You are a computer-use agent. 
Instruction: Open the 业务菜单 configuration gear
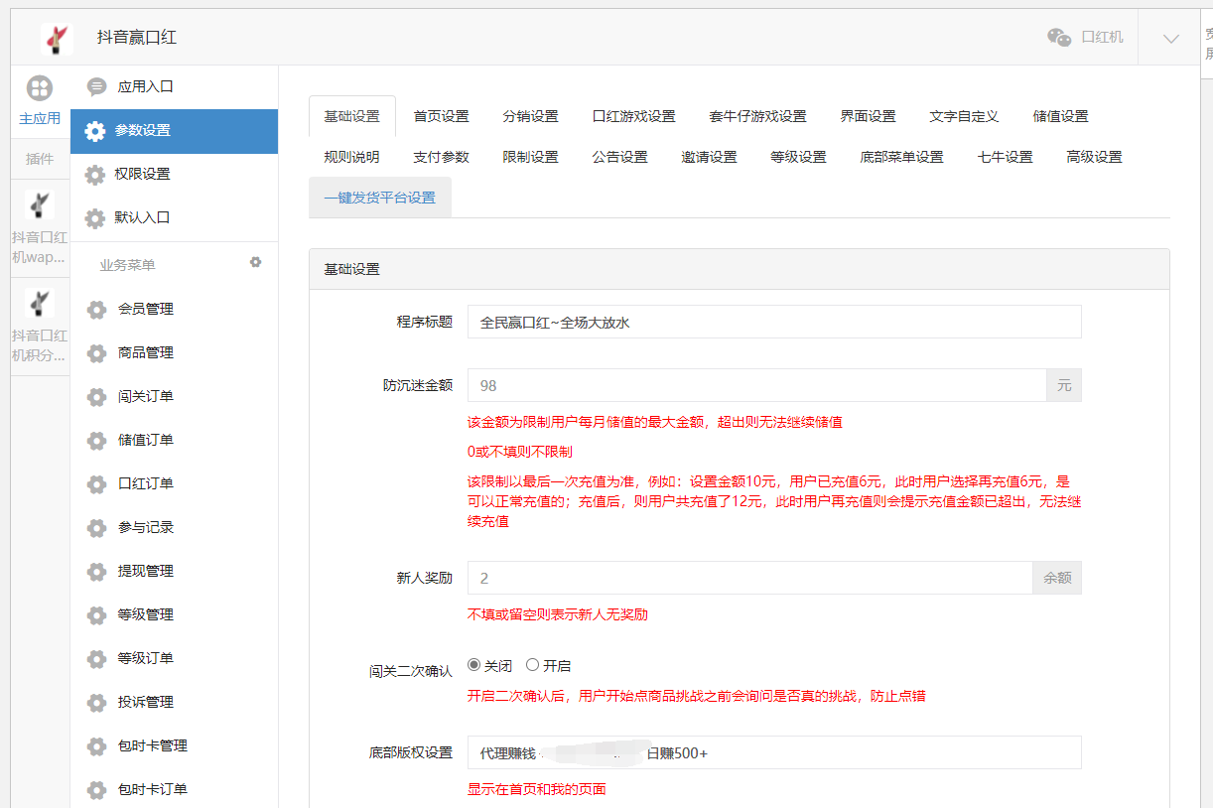(x=256, y=262)
